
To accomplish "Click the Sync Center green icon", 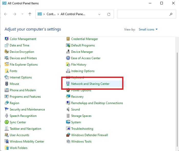I will click(7, 122).
